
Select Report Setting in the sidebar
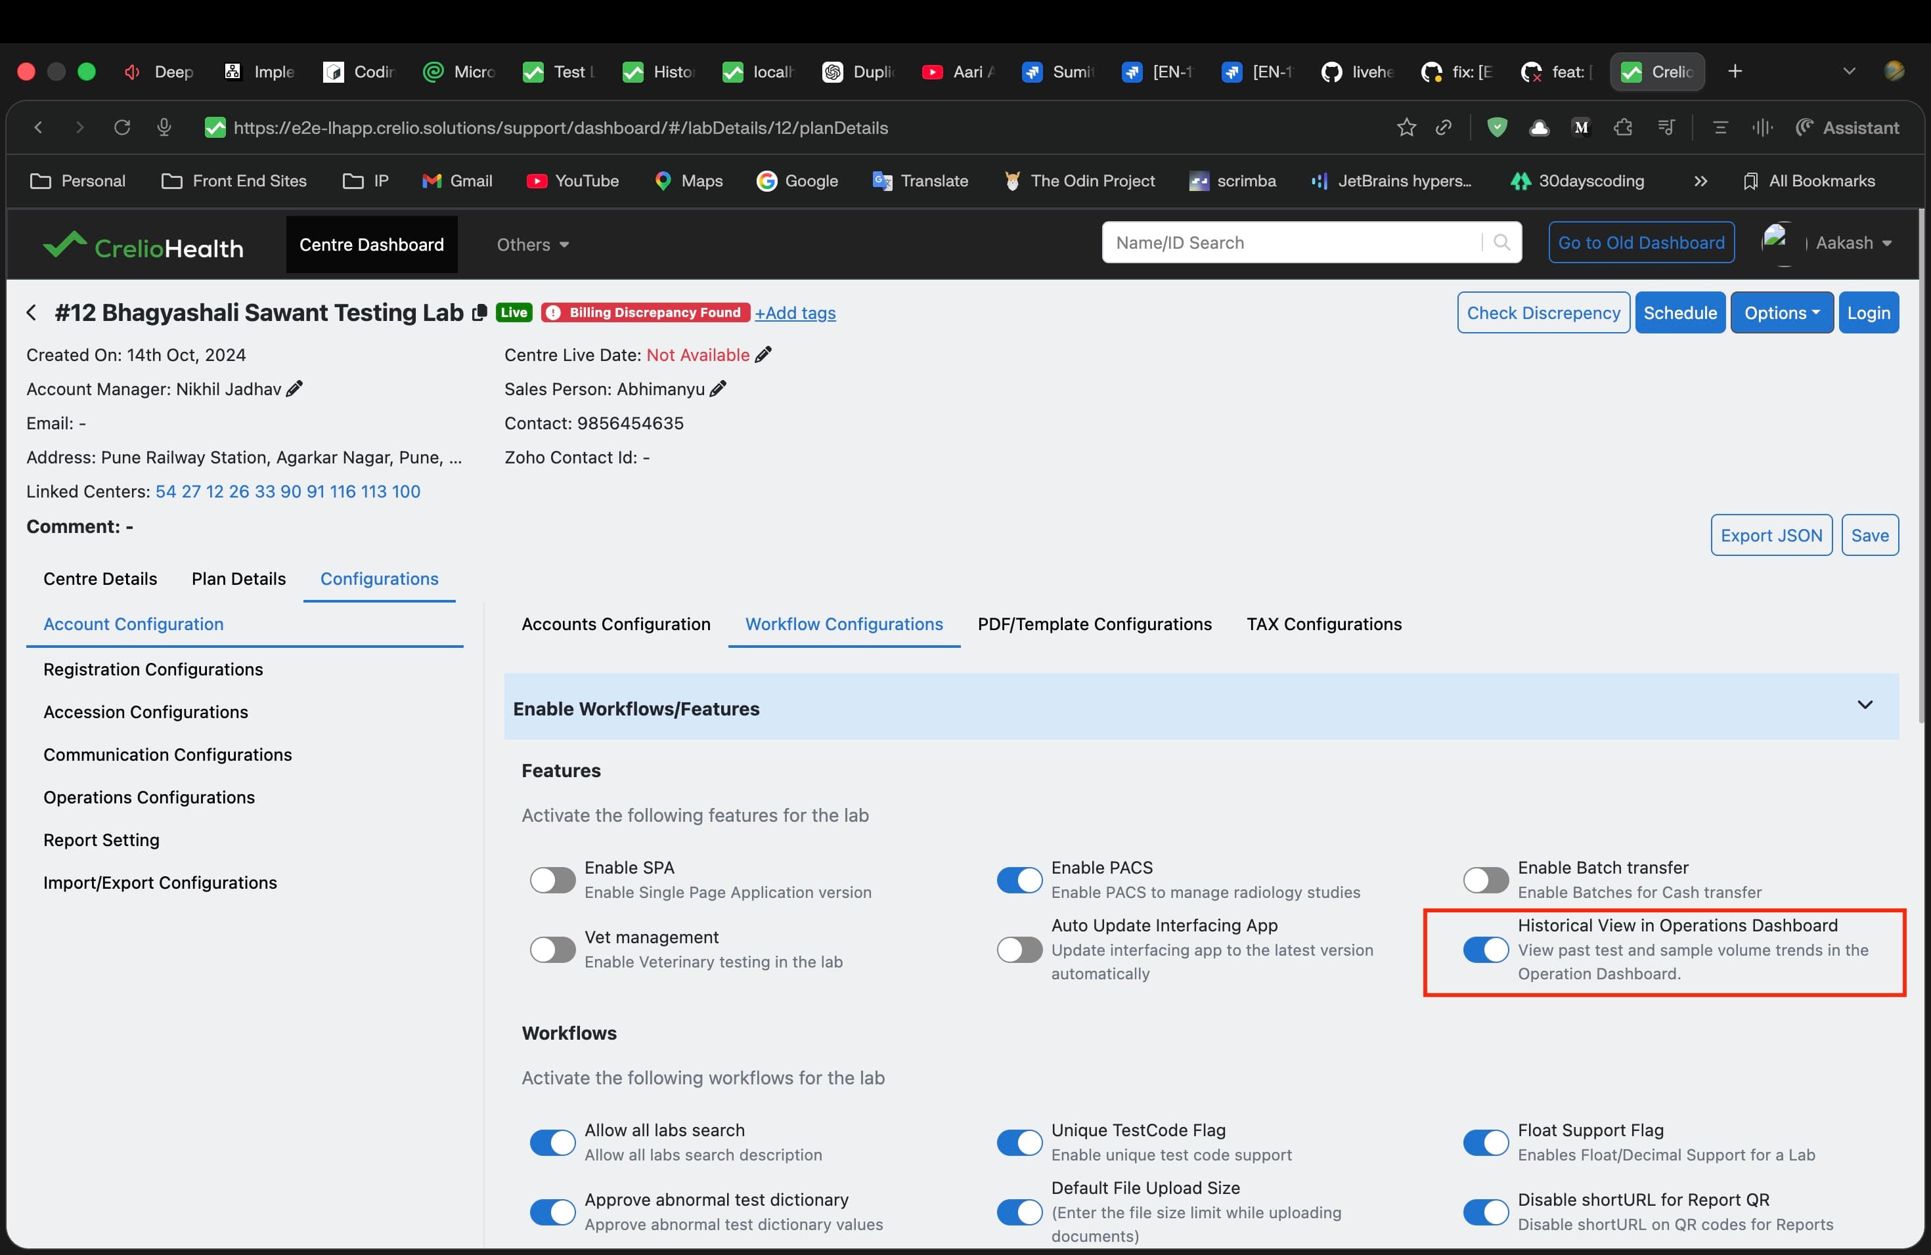(101, 840)
